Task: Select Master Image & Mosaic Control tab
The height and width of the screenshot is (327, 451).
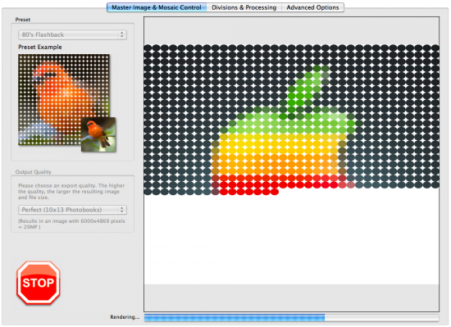Action: pyautogui.click(x=157, y=7)
